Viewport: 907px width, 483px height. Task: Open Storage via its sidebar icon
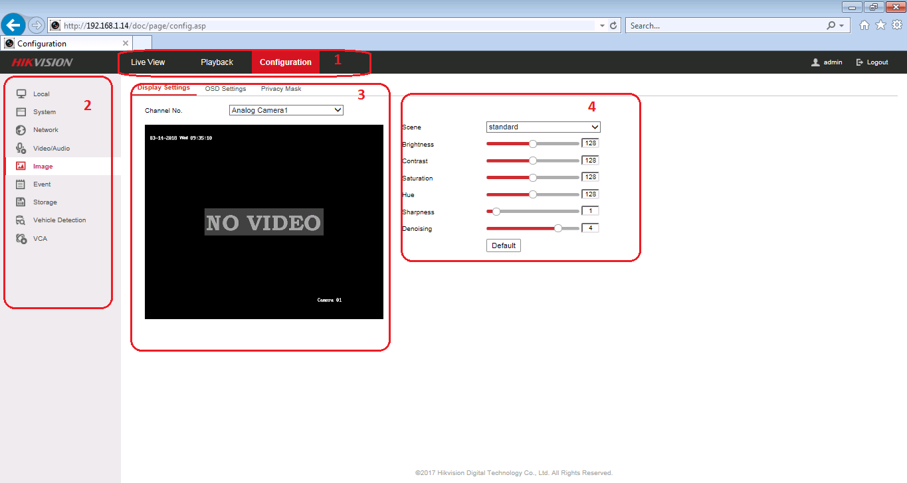21,202
